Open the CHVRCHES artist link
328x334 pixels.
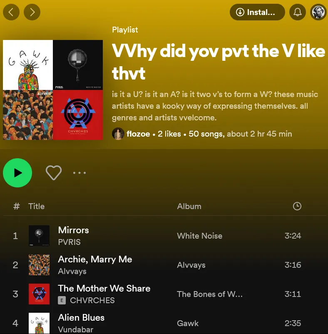[92, 300]
